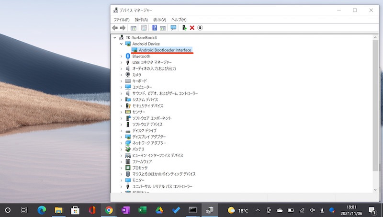
Task: Open the 表示(V) menu
Action: tap(159, 19)
